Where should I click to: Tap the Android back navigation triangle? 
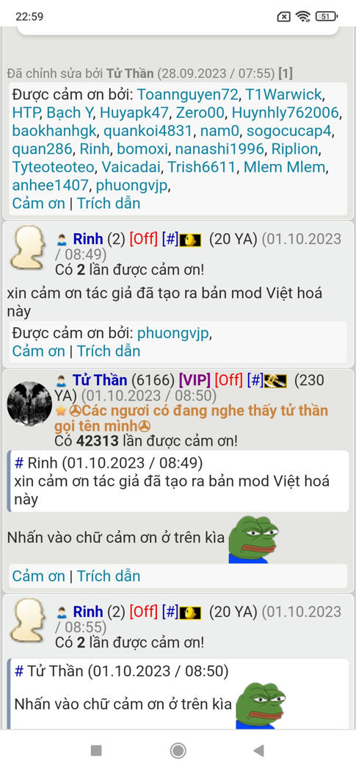[258, 751]
